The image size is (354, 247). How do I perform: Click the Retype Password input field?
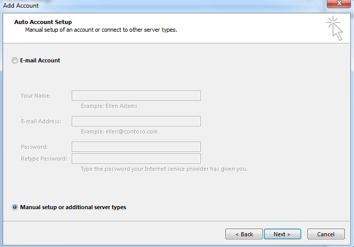click(136, 159)
